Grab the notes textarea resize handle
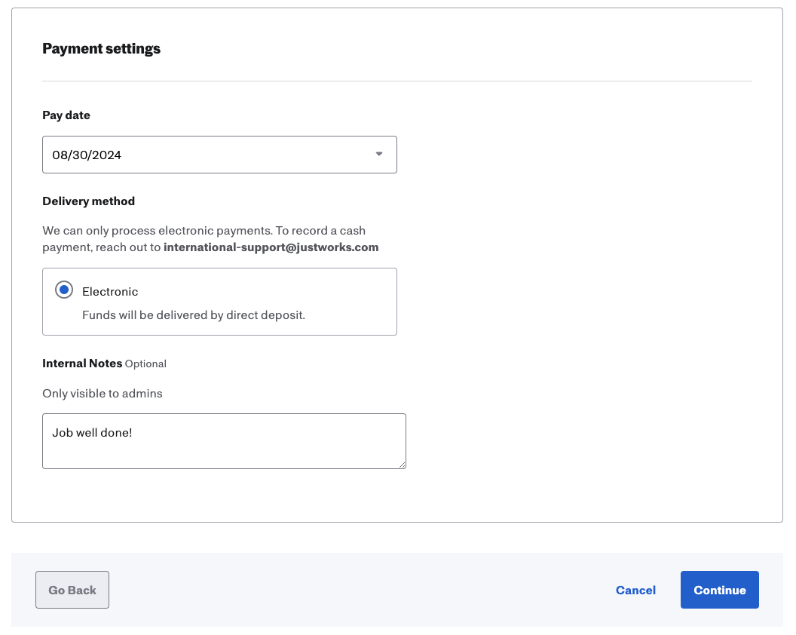This screenshot has width=796, height=635. point(403,465)
